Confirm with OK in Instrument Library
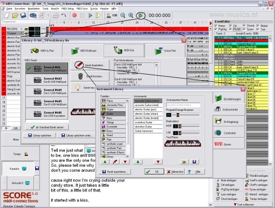 click(154, 172)
